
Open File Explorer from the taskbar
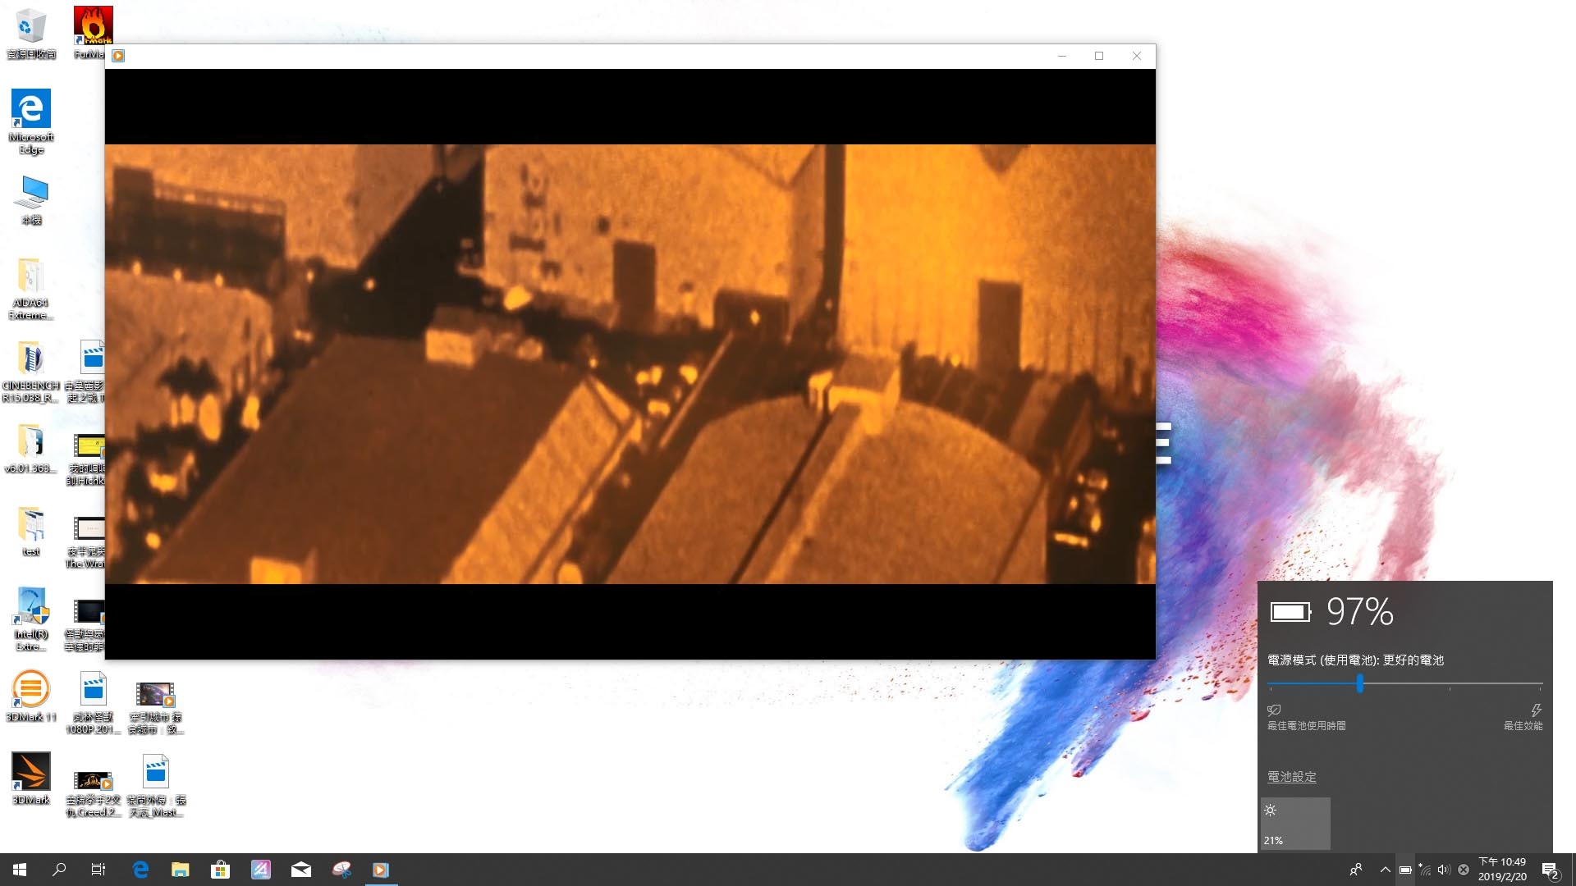[x=180, y=870]
